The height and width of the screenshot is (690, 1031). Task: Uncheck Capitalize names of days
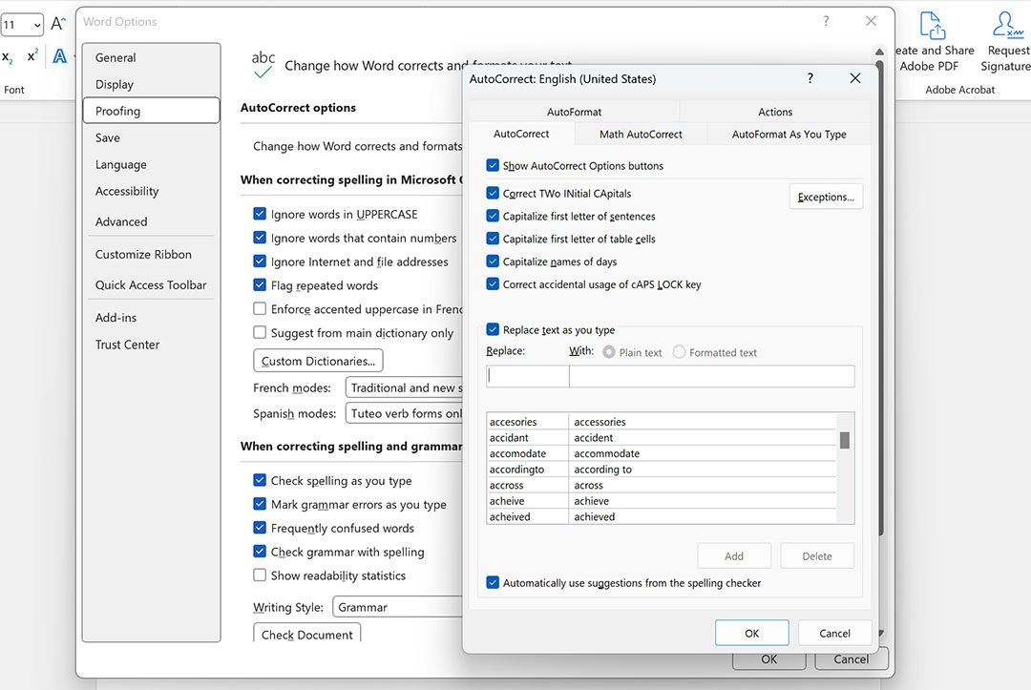tap(493, 261)
